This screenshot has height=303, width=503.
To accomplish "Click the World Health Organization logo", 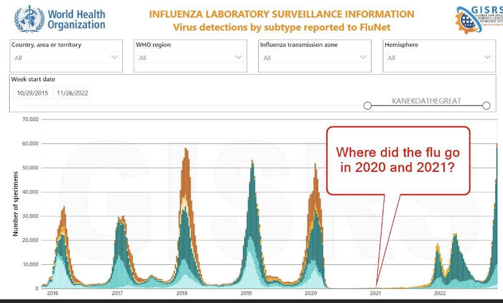I will click(60, 19).
